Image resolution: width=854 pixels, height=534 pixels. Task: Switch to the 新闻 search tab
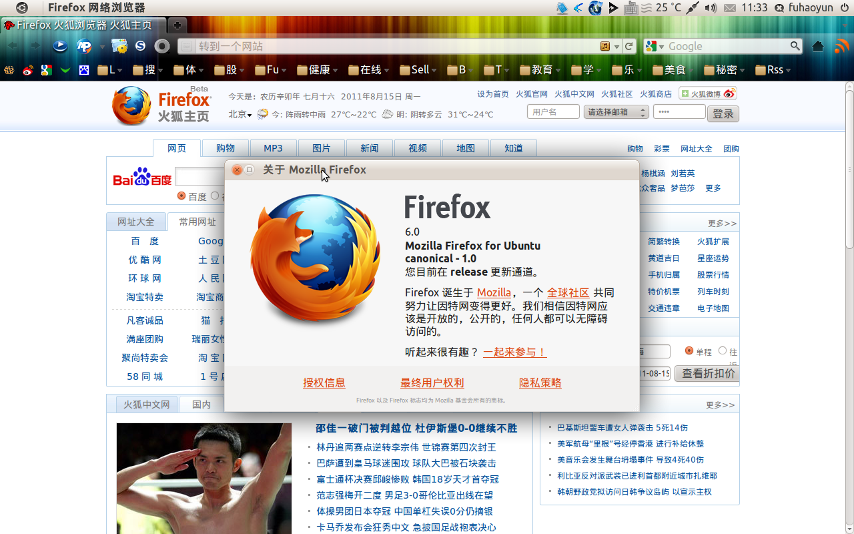370,148
